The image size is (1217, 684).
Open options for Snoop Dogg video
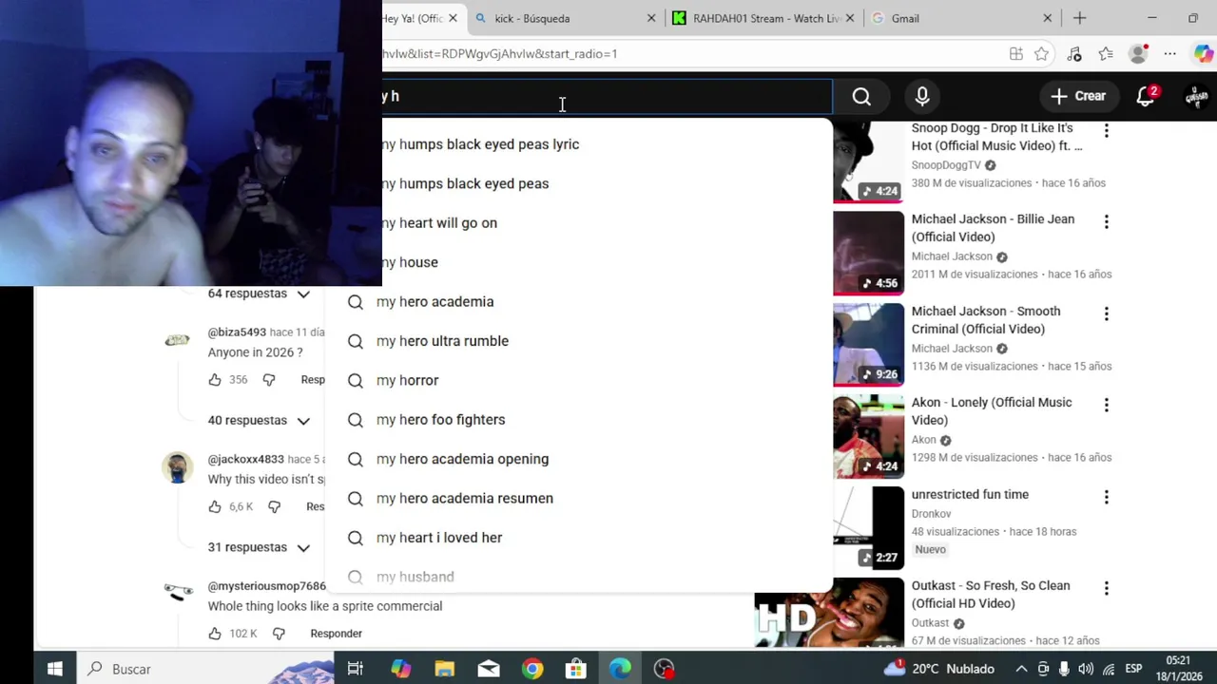1106,130
